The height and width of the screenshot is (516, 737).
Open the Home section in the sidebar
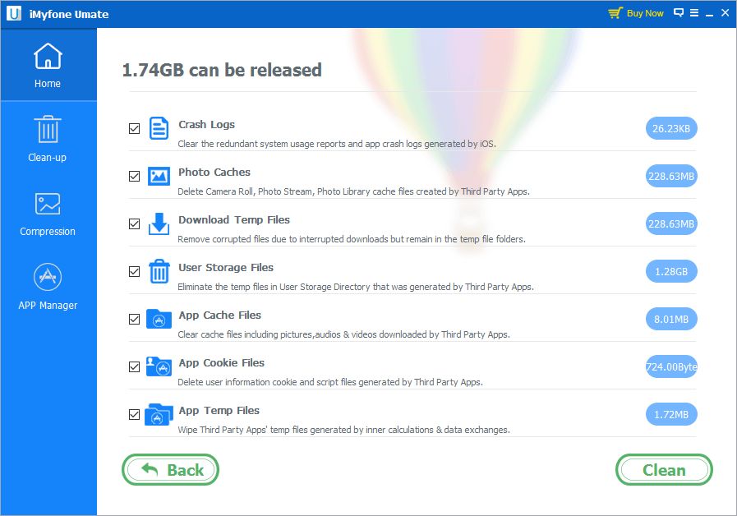47,65
